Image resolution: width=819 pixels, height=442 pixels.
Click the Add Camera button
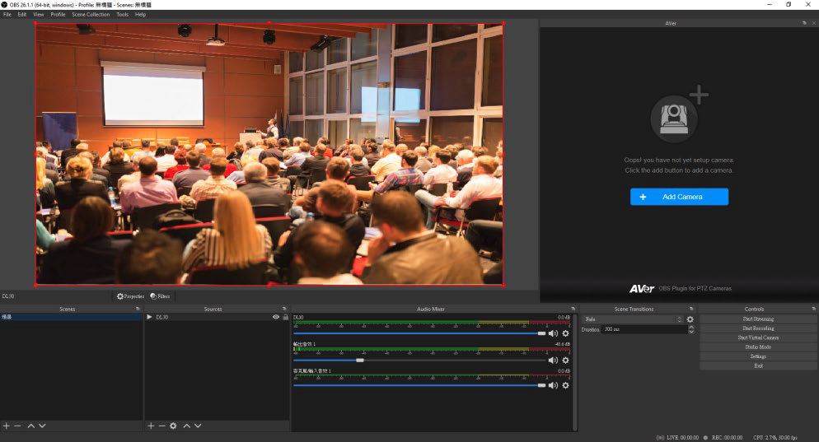click(679, 197)
